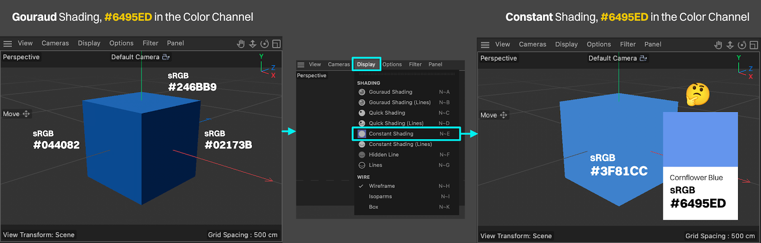Click the move arrows icon next to Move on right
The width and height of the screenshot is (761, 243).
coord(503,115)
